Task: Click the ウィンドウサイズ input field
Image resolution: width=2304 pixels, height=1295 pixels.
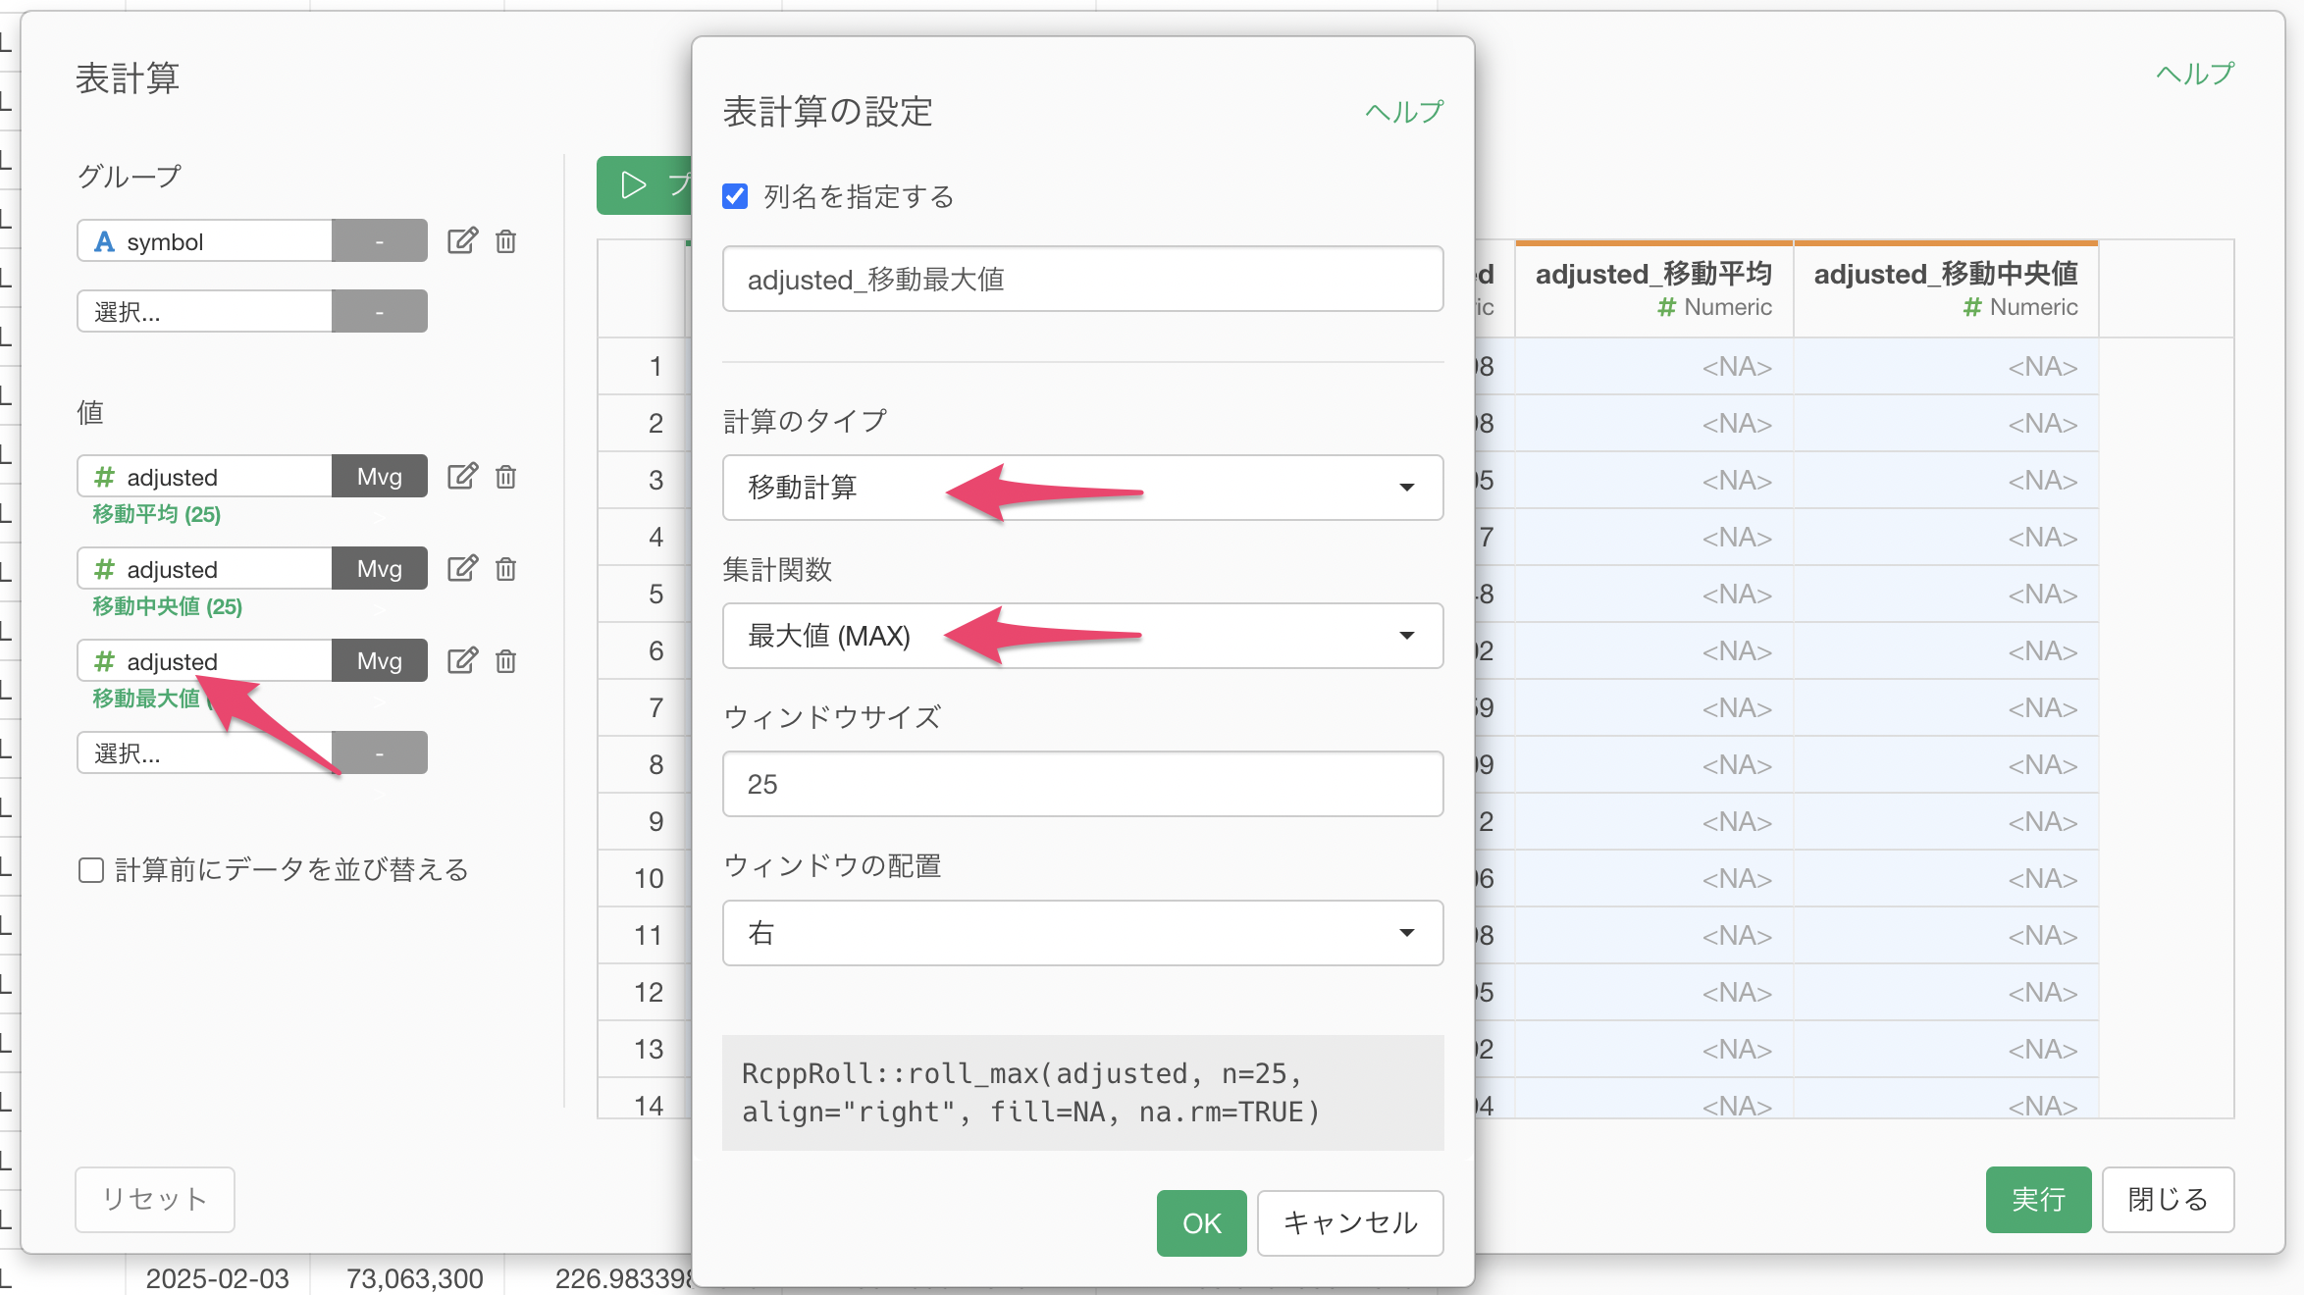Action: 1082,784
